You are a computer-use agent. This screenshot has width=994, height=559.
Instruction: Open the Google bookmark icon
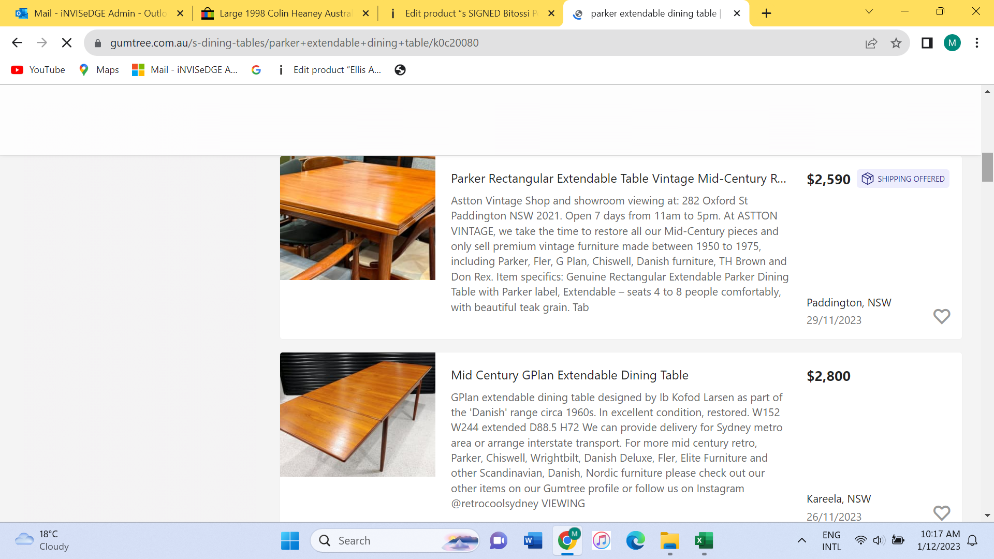pos(256,70)
